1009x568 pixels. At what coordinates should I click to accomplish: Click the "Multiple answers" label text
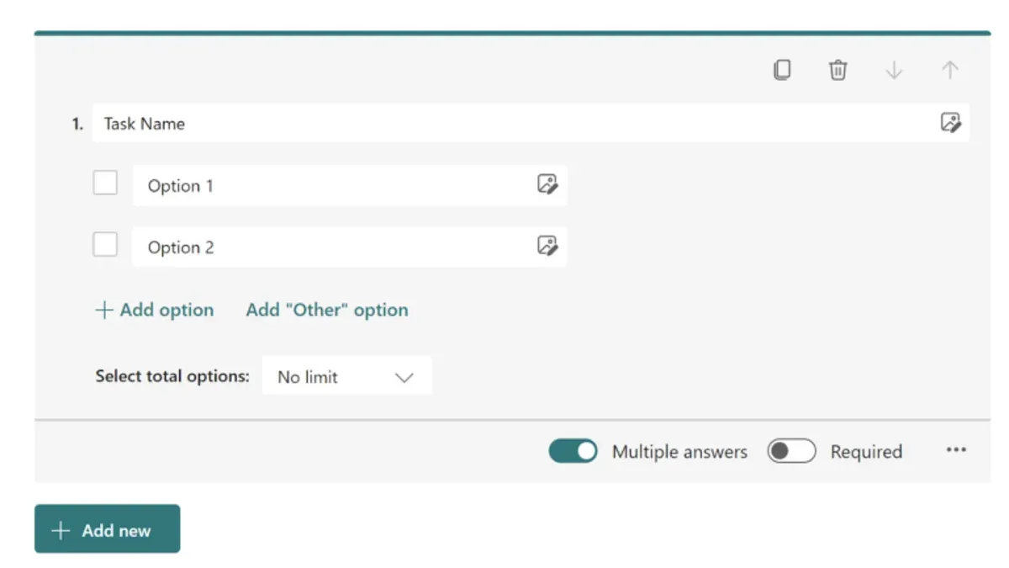pos(679,452)
